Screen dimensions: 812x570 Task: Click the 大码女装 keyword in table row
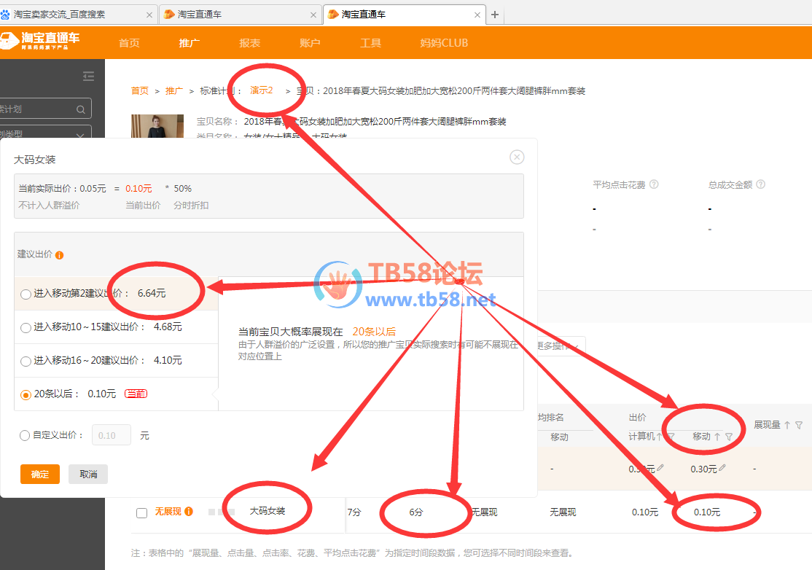268,511
